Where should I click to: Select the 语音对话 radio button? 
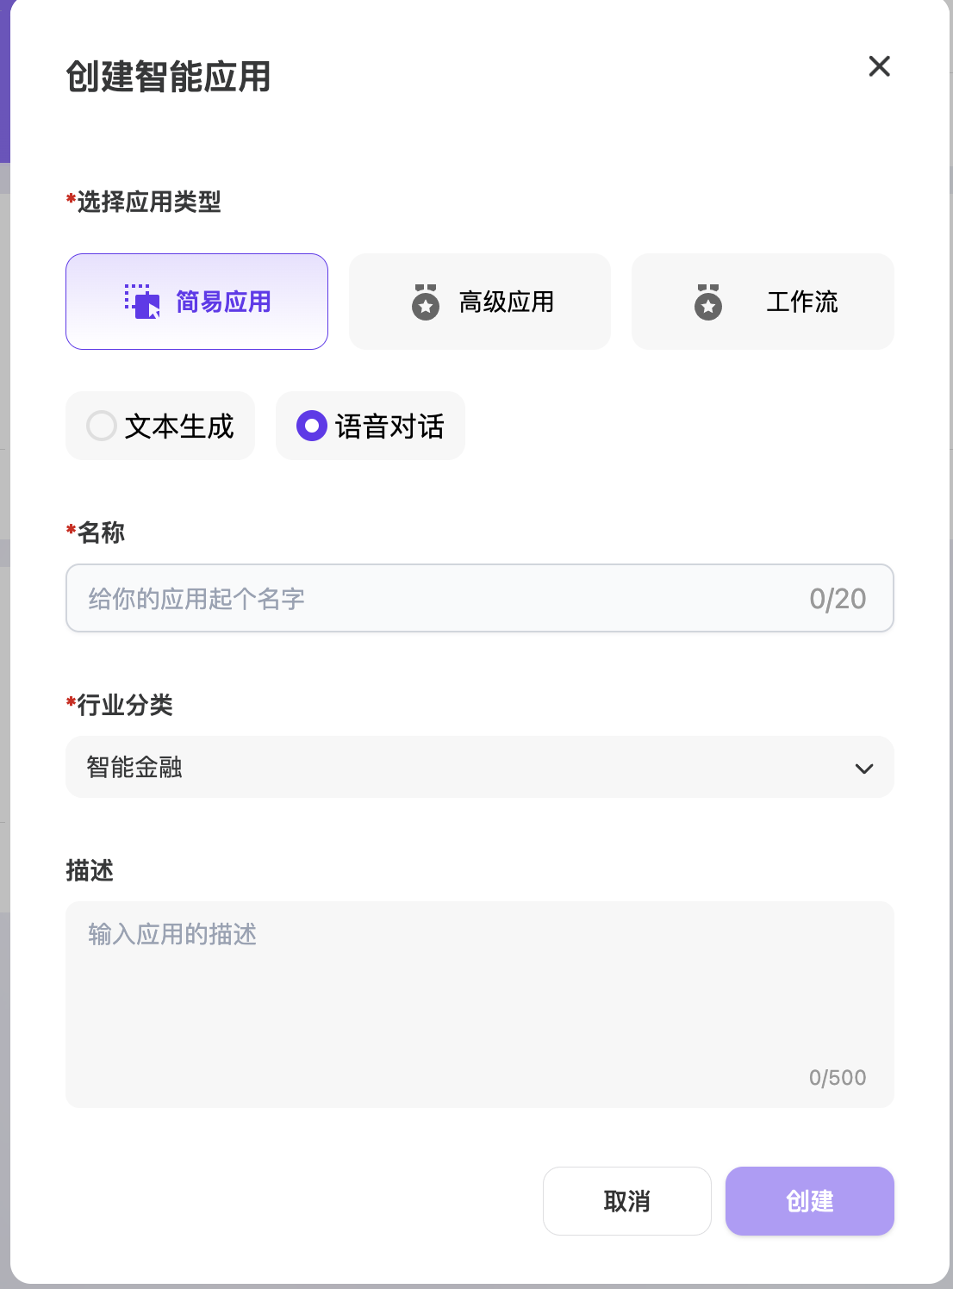click(x=312, y=426)
